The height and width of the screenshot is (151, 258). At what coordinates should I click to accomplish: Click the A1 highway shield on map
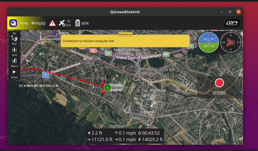(93, 50)
